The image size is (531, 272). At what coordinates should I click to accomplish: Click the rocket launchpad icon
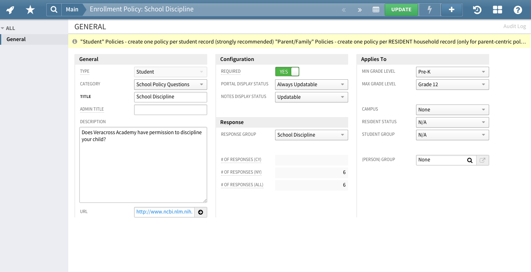click(11, 10)
